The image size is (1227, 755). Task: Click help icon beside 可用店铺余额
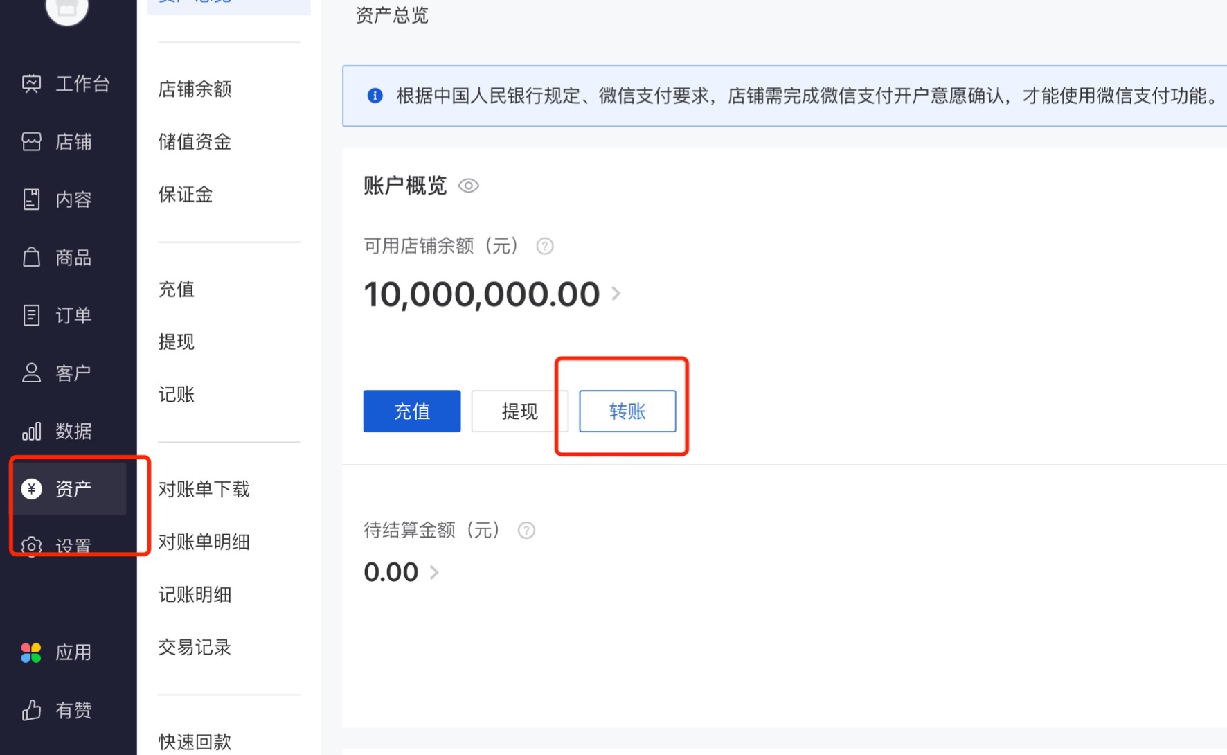(x=545, y=246)
